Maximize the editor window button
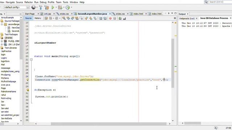This screenshot has width=232, height=130. click(x=175, y=13)
